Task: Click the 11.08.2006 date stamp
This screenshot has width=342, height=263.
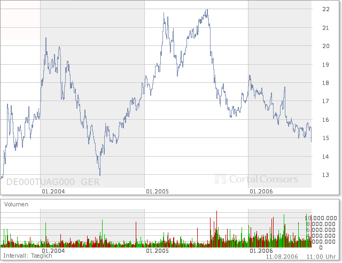Action: click(284, 257)
